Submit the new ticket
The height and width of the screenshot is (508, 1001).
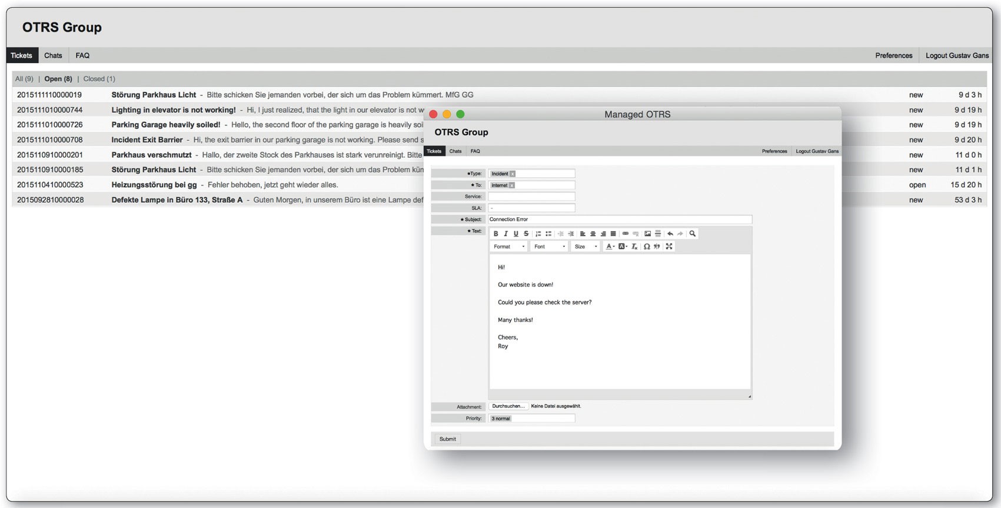(x=447, y=439)
